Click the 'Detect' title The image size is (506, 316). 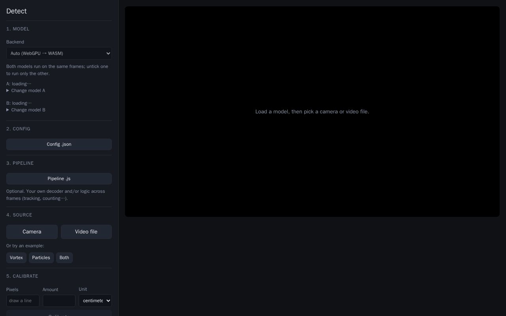point(17,11)
